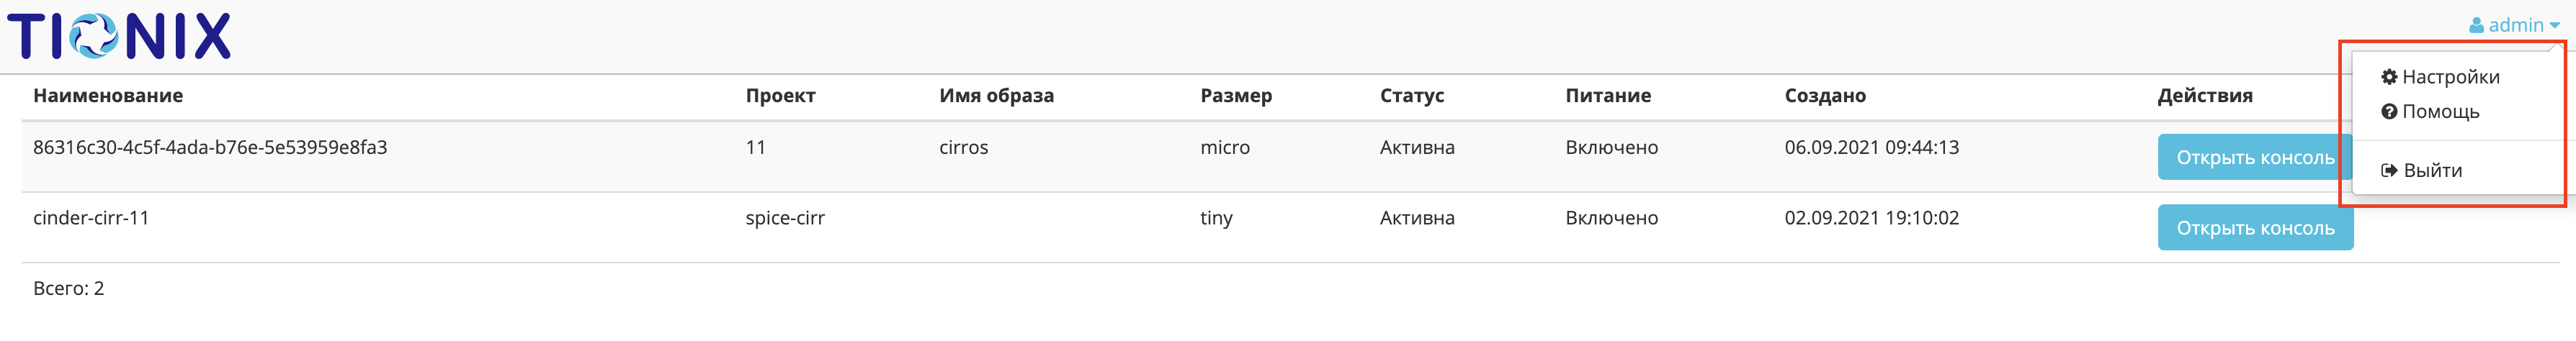The image size is (2576, 341).
Task: Click the spice-cirr project cell
Action: [784, 218]
